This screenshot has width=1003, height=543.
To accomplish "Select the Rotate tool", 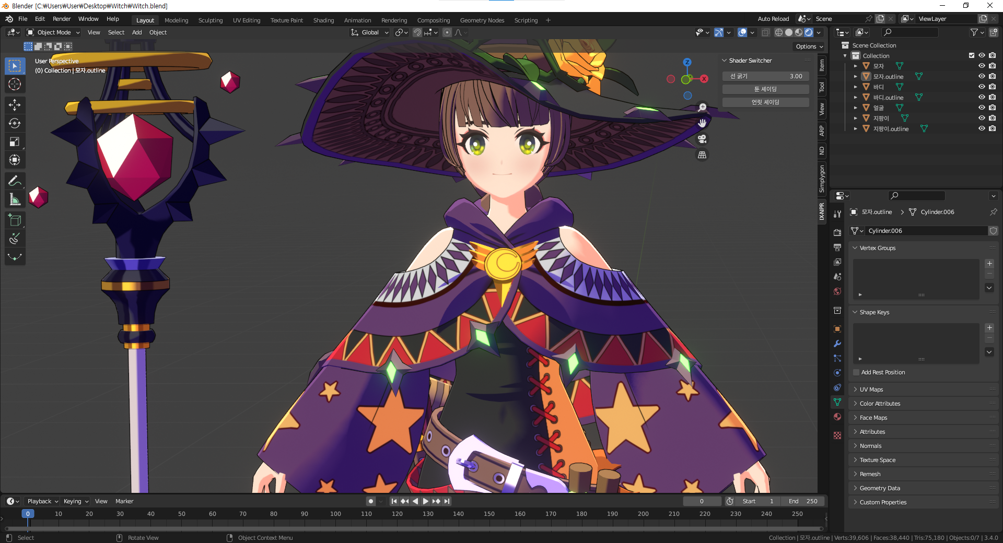I will pyautogui.click(x=15, y=123).
